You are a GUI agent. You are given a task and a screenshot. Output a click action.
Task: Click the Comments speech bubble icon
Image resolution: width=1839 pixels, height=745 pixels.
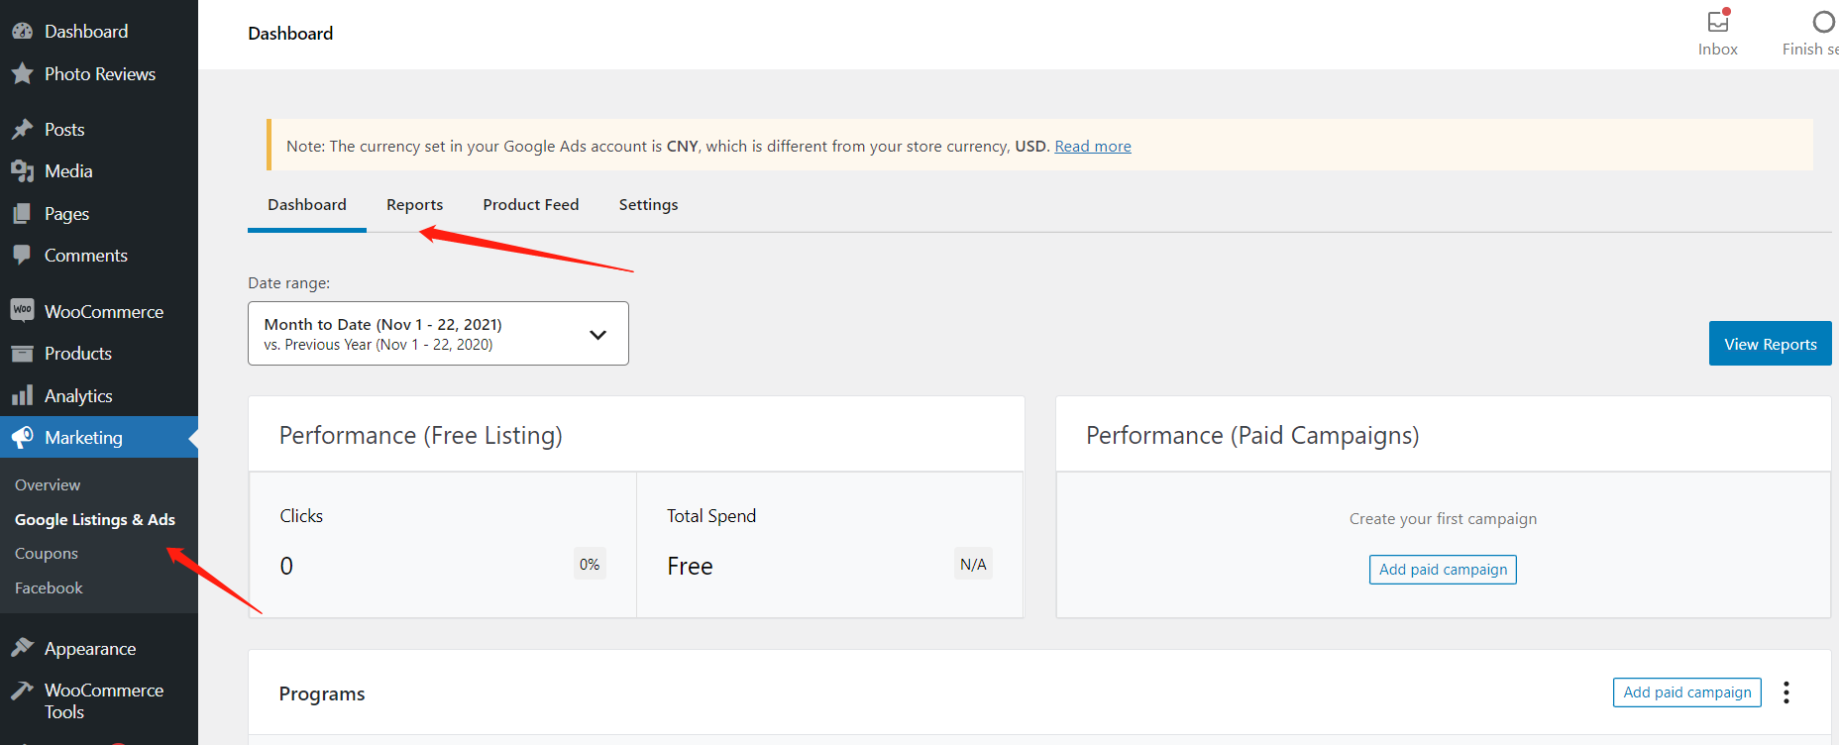coord(22,256)
